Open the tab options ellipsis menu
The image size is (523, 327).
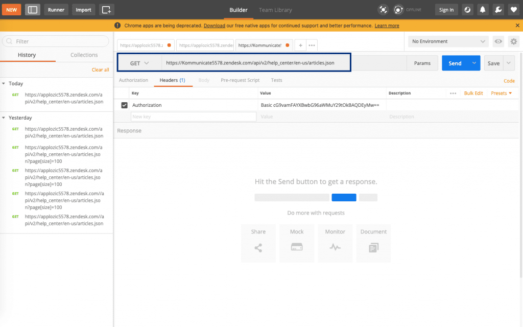[x=312, y=45]
